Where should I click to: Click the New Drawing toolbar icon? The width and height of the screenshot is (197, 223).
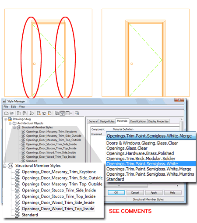[x=6, y=113]
